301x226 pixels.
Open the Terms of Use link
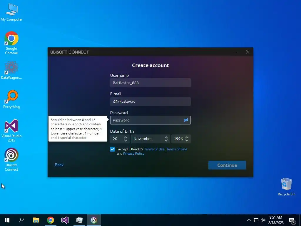coord(154,149)
